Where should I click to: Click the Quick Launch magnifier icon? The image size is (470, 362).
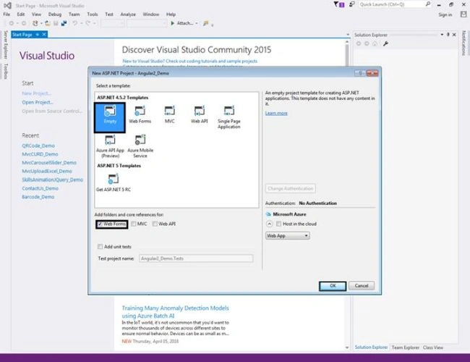tap(428, 4)
